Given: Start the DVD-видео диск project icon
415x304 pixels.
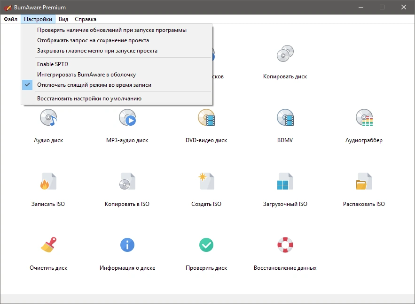Looking at the screenshot, I should pos(206,118).
